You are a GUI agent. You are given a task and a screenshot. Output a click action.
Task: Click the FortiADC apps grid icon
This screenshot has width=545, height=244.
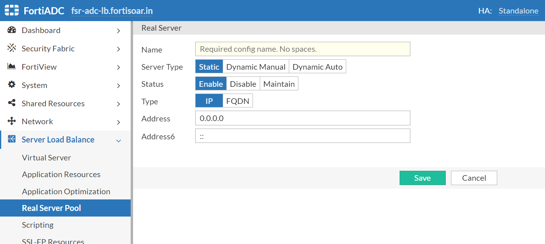coord(11,10)
